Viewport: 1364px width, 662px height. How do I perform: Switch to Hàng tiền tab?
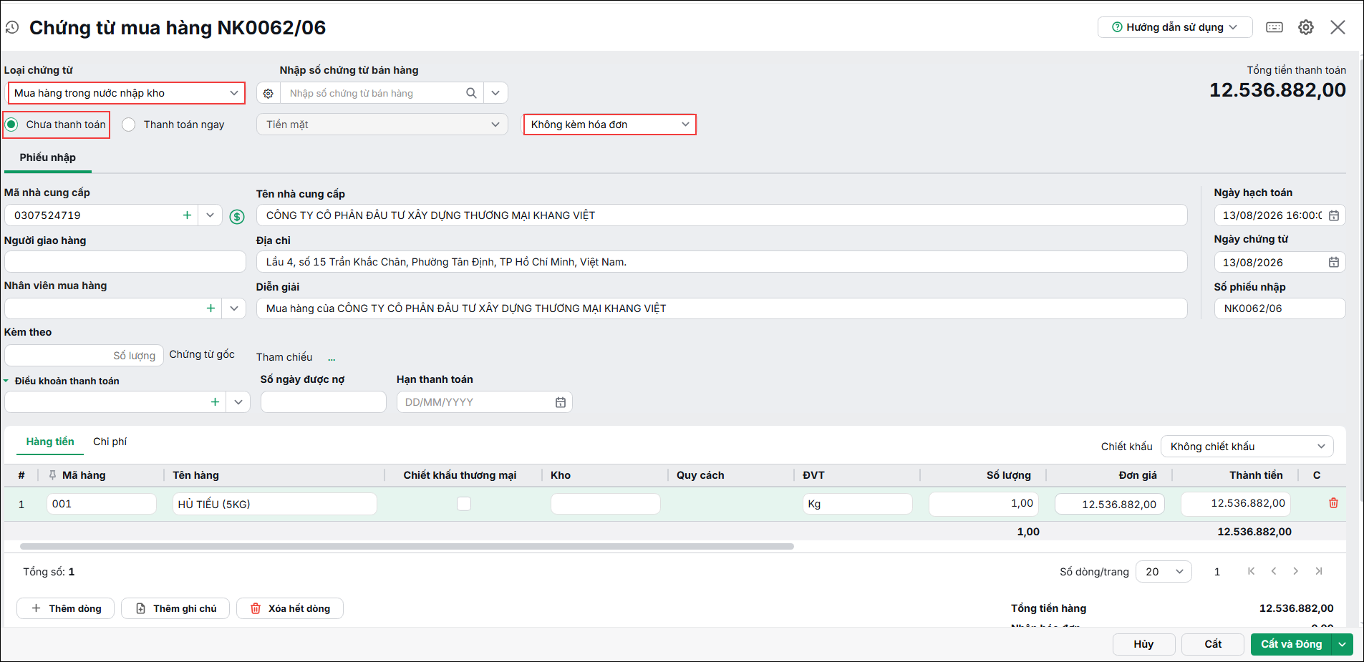pos(50,442)
